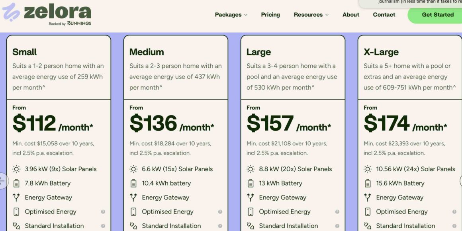Click the Get Started button
This screenshot has height=231, width=462.
(x=438, y=15)
